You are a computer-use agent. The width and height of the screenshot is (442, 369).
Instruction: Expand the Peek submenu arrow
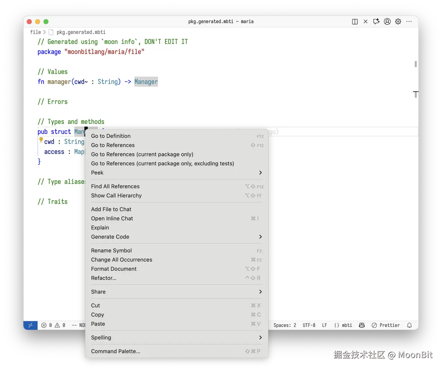[x=260, y=173]
